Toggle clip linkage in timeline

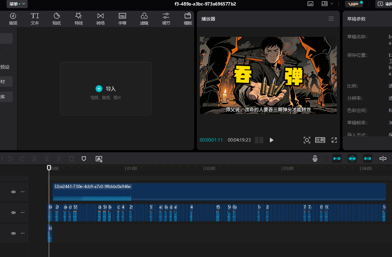[x=367, y=158]
